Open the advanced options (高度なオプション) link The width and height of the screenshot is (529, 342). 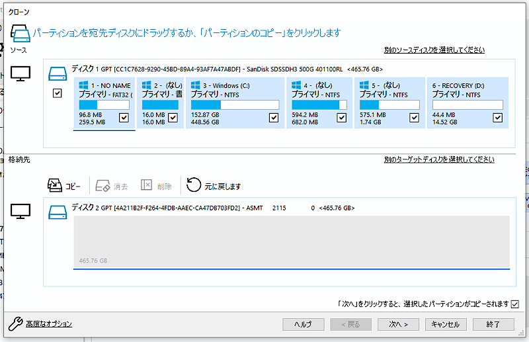[49, 323]
